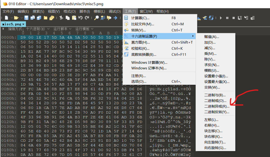Screen dimensions: 270x157
Task: Choose 比较文件(M)... in the 工具 menu
Action: coord(143,24)
